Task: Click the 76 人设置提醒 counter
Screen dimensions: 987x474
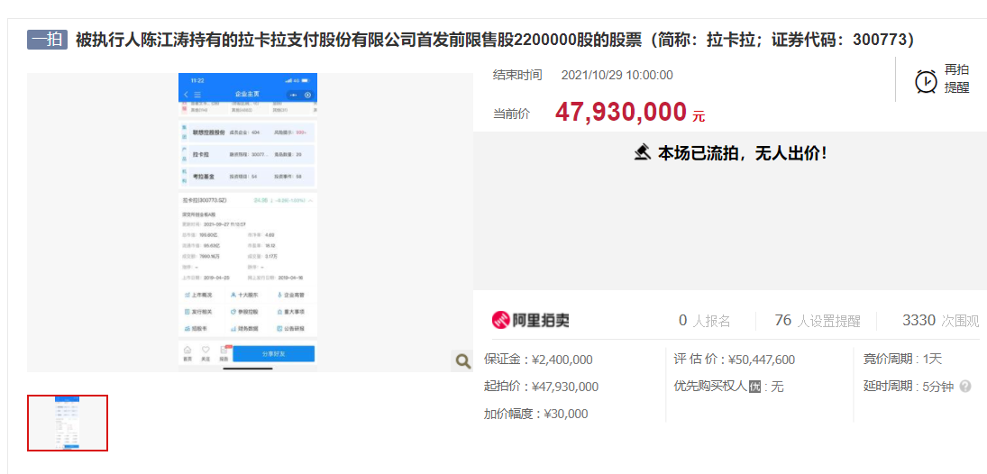Action: [818, 321]
